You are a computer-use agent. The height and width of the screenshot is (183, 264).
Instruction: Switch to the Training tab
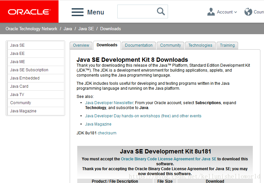[227, 45]
